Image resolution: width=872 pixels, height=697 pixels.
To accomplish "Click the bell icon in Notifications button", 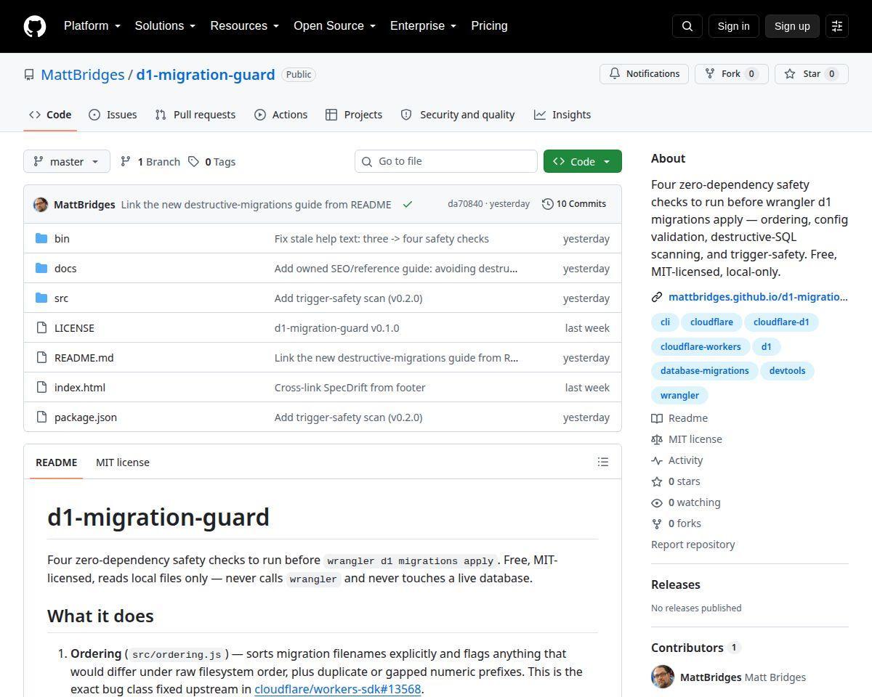I will click(x=615, y=74).
